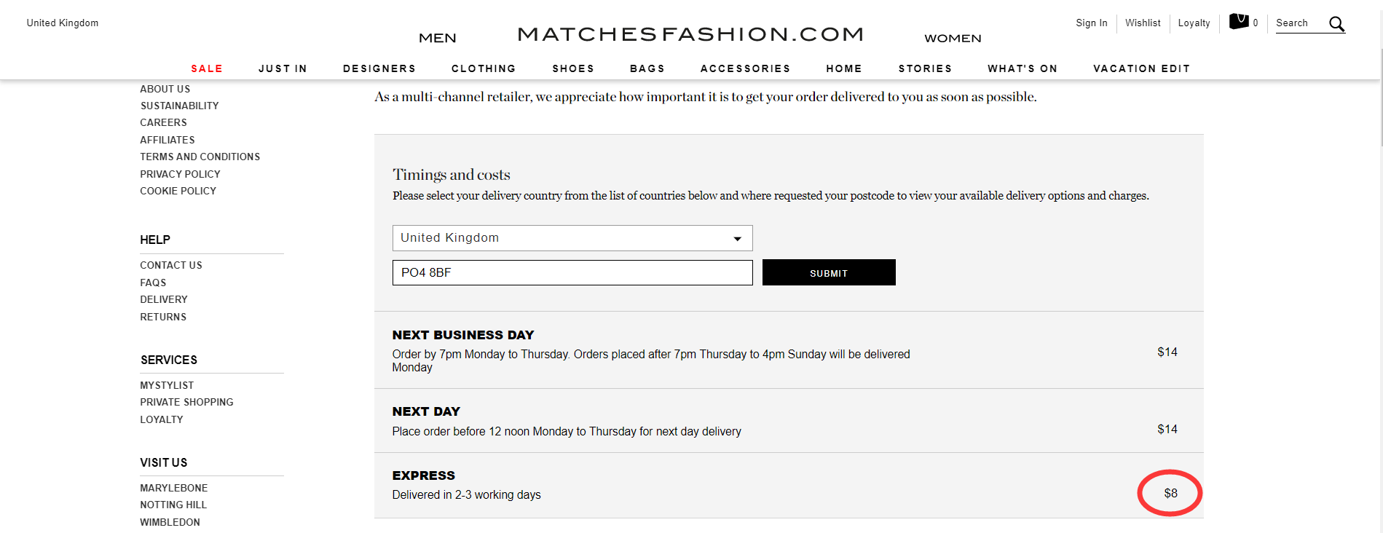Click the MATCHESFASHION.COM logo

[690, 34]
